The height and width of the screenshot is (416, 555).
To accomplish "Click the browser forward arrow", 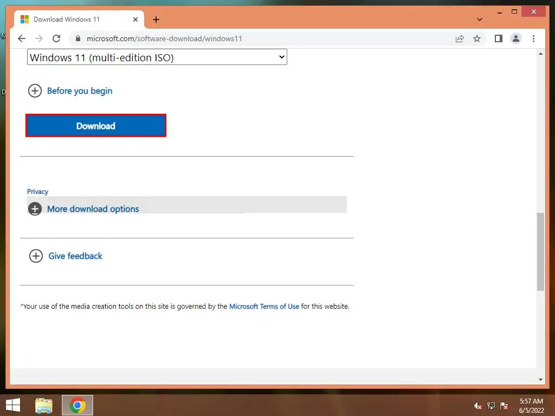I will (x=39, y=38).
